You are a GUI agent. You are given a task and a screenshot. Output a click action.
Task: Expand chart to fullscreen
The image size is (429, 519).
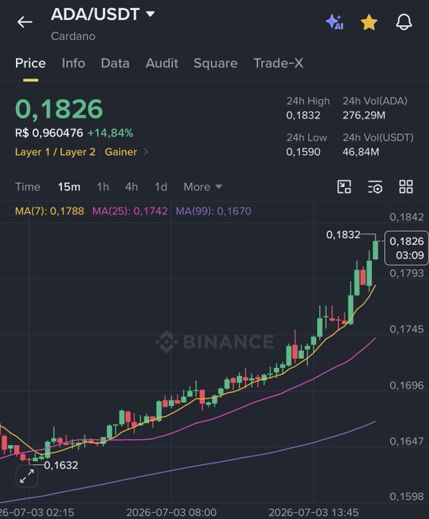pos(27,476)
